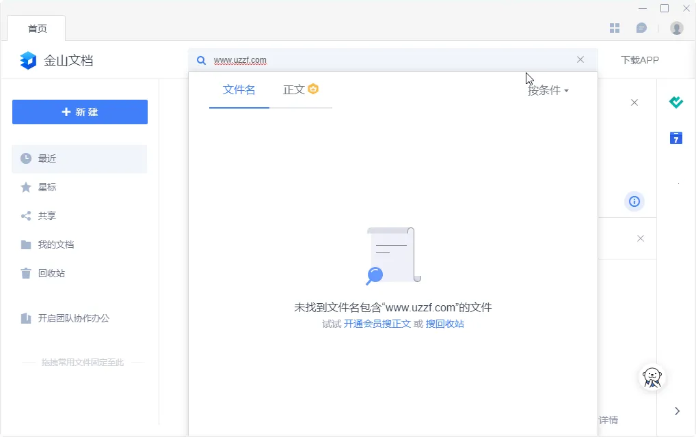Switch to the 文件名 search tab
This screenshot has width=696, height=437.
click(239, 89)
